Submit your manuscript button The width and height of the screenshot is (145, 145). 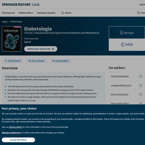41,49
